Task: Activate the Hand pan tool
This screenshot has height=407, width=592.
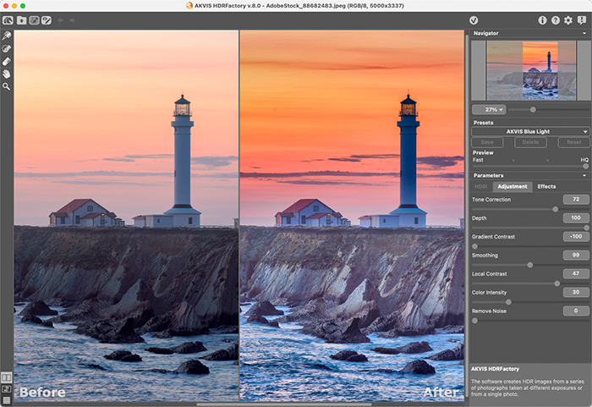Action: pos(7,74)
